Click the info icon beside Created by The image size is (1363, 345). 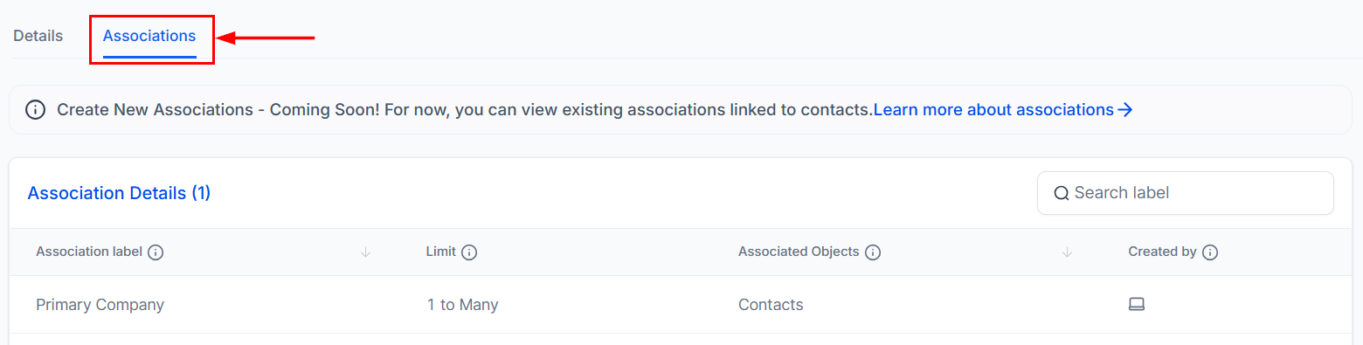tap(1209, 252)
